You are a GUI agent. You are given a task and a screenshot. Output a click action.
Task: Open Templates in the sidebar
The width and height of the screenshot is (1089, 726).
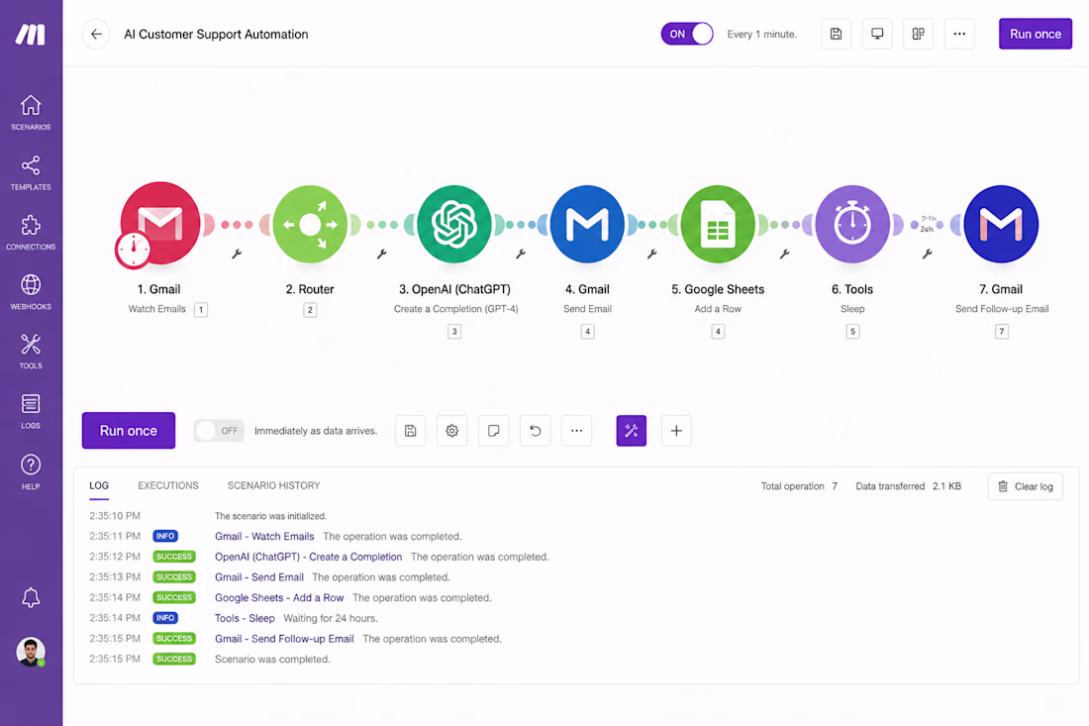[31, 173]
